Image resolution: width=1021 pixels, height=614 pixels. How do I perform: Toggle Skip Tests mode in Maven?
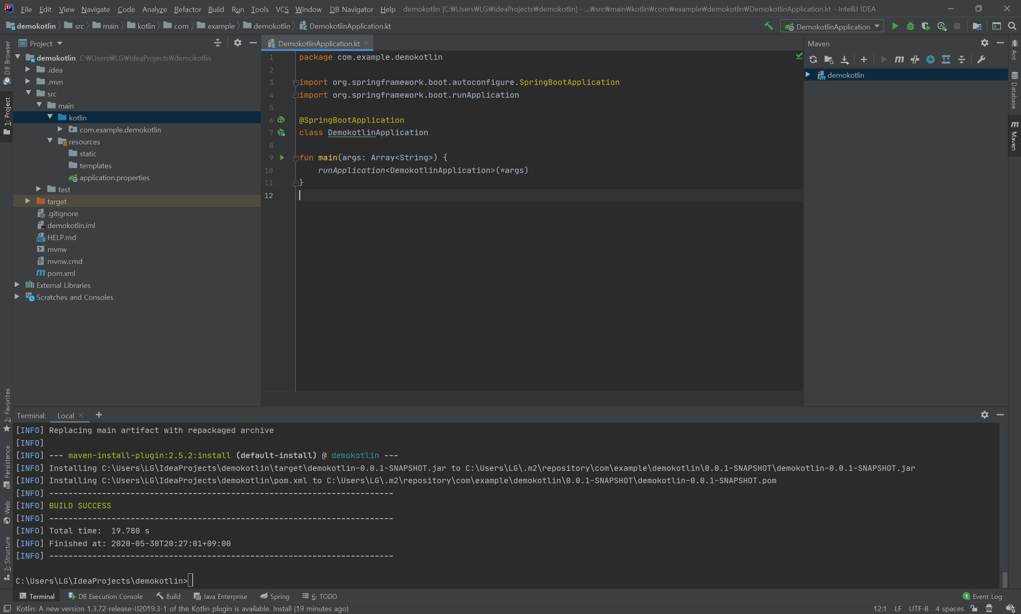tap(930, 59)
